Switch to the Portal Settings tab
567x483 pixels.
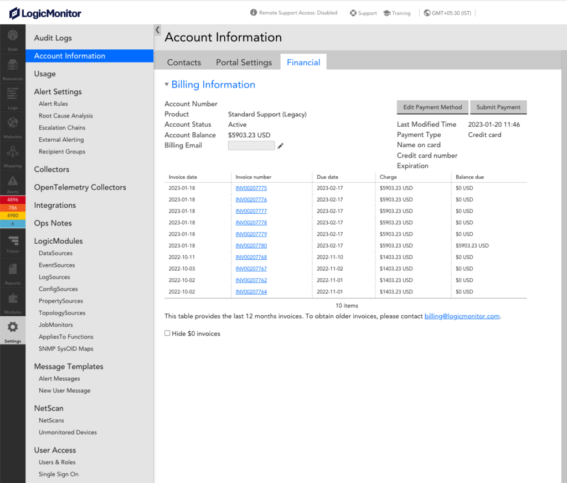[x=244, y=62]
